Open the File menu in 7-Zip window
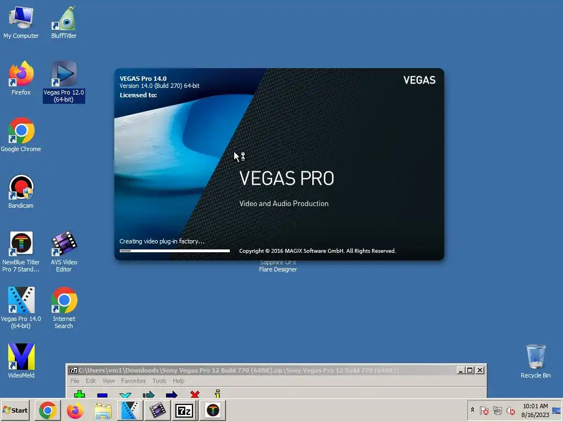The width and height of the screenshot is (563, 422). [x=75, y=381]
